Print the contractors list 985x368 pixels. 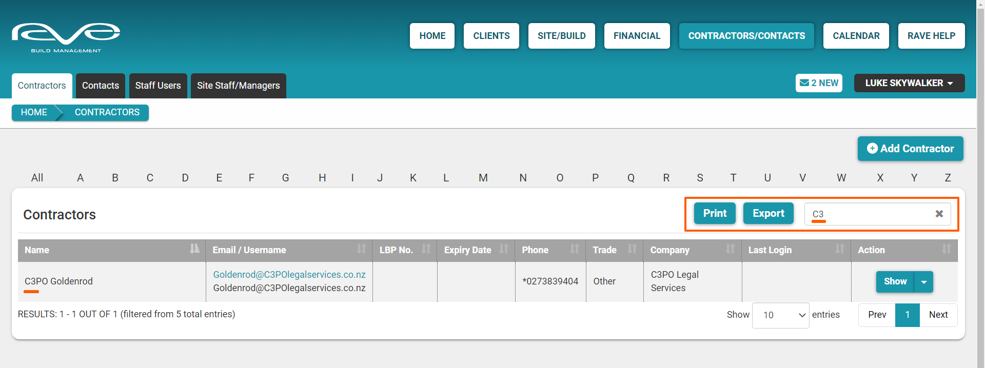[715, 213]
